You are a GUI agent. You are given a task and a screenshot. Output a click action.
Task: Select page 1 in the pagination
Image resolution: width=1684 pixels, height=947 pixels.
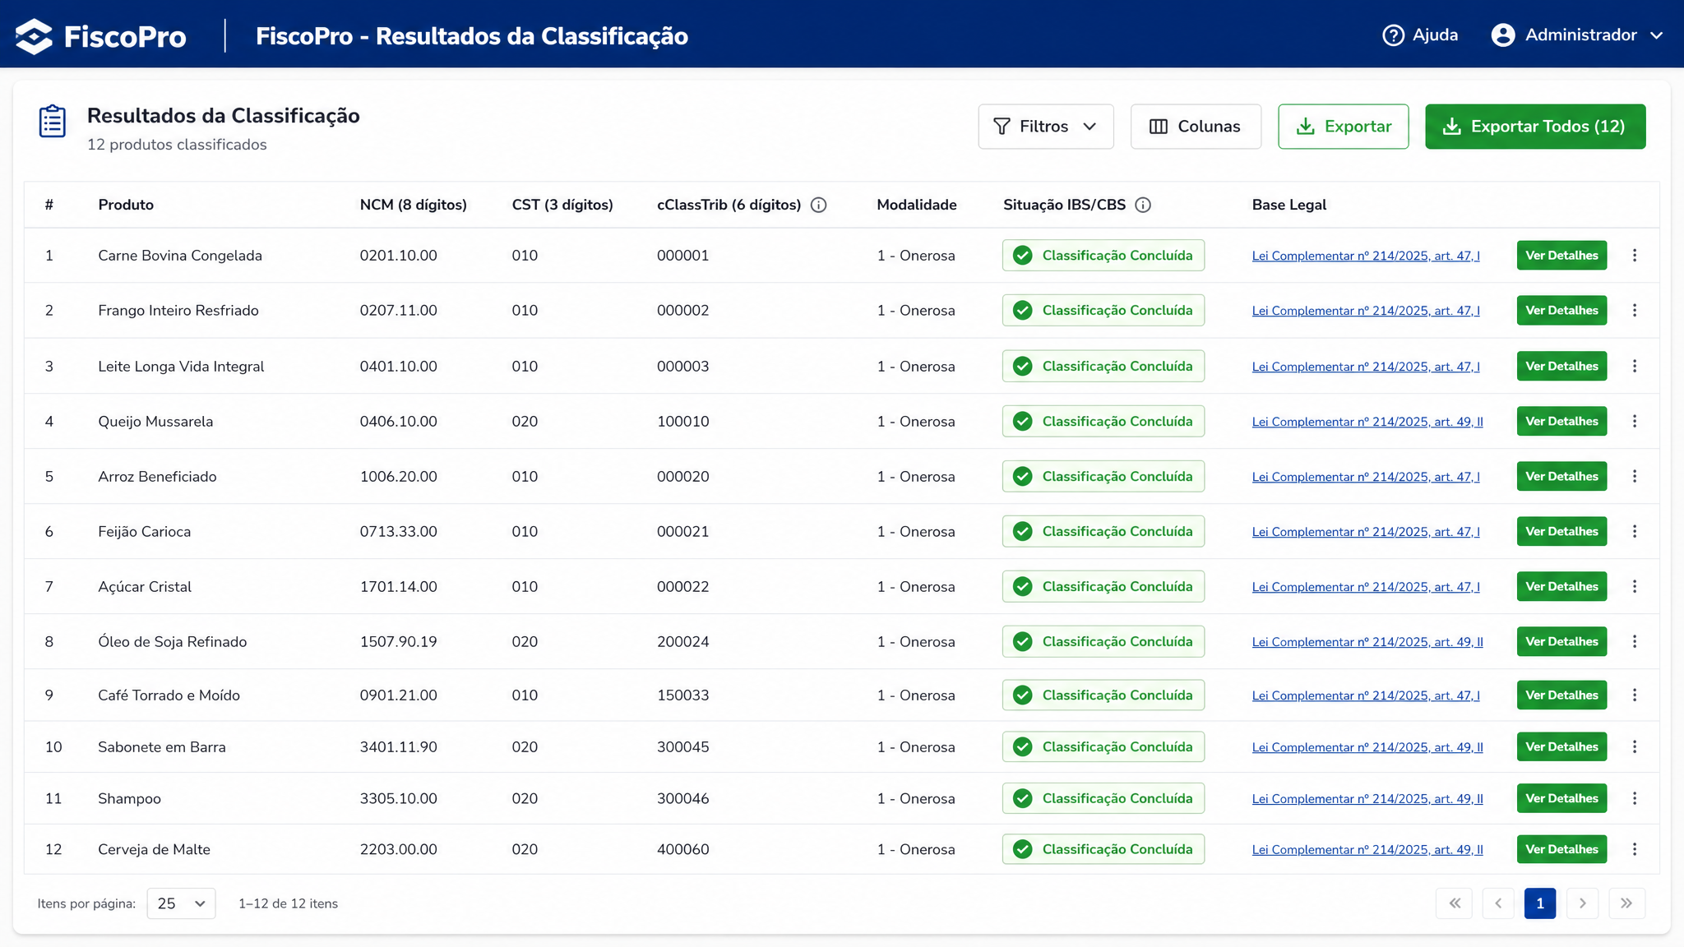1539,903
